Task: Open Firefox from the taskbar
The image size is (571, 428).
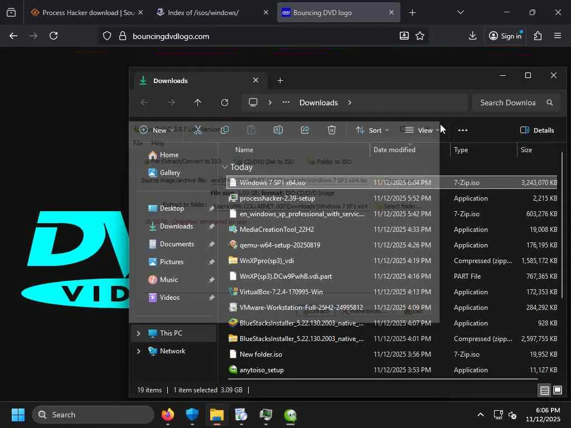Action: 167,415
